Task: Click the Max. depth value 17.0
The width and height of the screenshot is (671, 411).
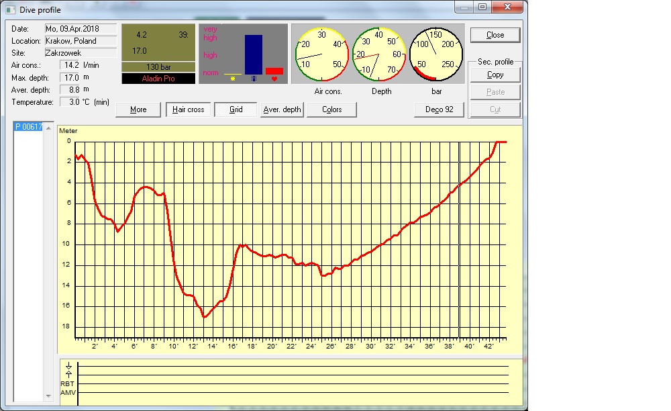Action: [70, 77]
